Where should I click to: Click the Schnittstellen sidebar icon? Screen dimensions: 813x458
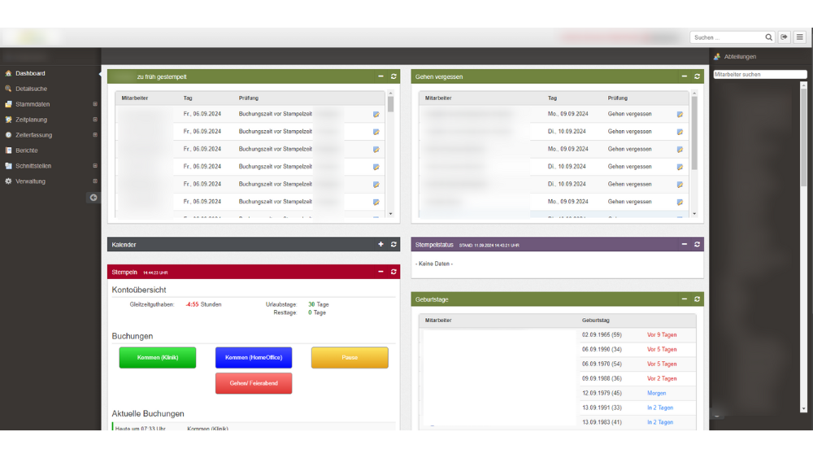click(x=8, y=166)
